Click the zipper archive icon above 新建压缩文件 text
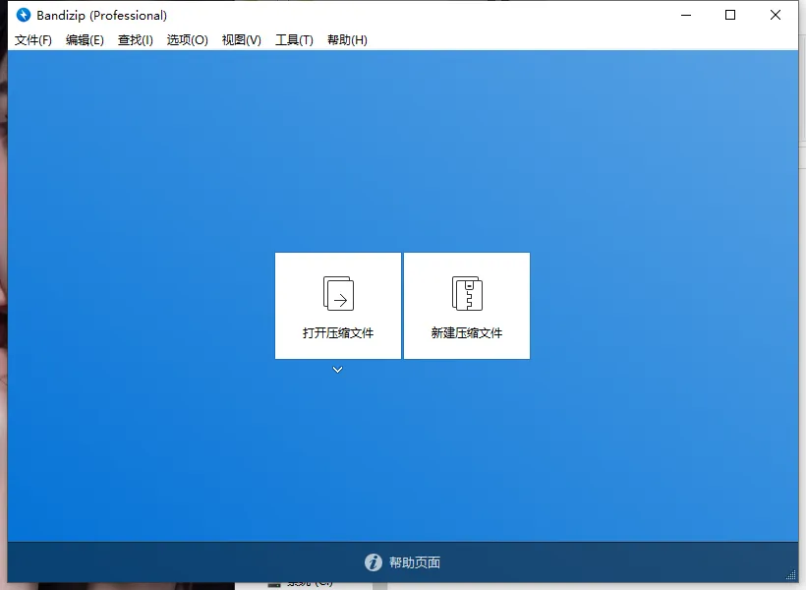The width and height of the screenshot is (806, 590). point(466,292)
